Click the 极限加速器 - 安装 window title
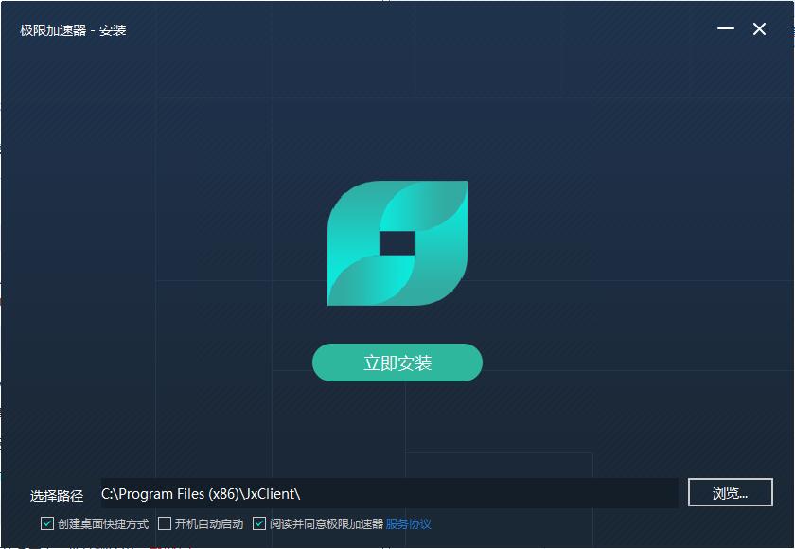This screenshot has width=795, height=549. click(73, 30)
